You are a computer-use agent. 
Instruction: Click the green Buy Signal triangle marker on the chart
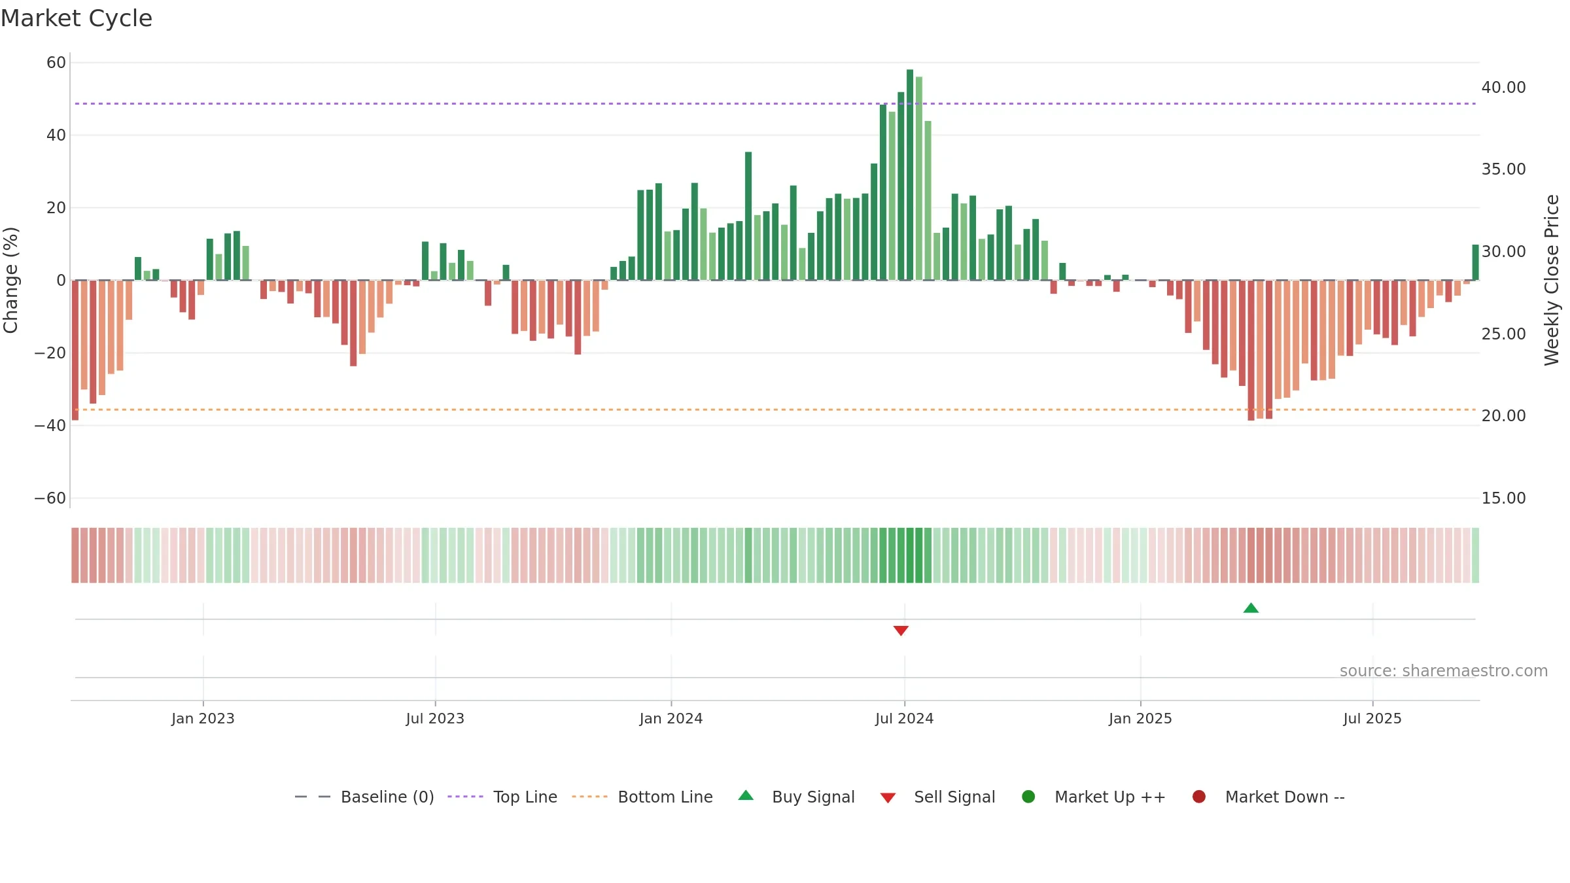(1251, 608)
